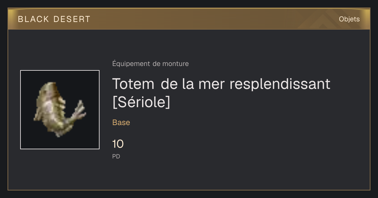This screenshot has height=198, width=378.
Task: Click the word BLACK in the header
Action: (x=34, y=19)
